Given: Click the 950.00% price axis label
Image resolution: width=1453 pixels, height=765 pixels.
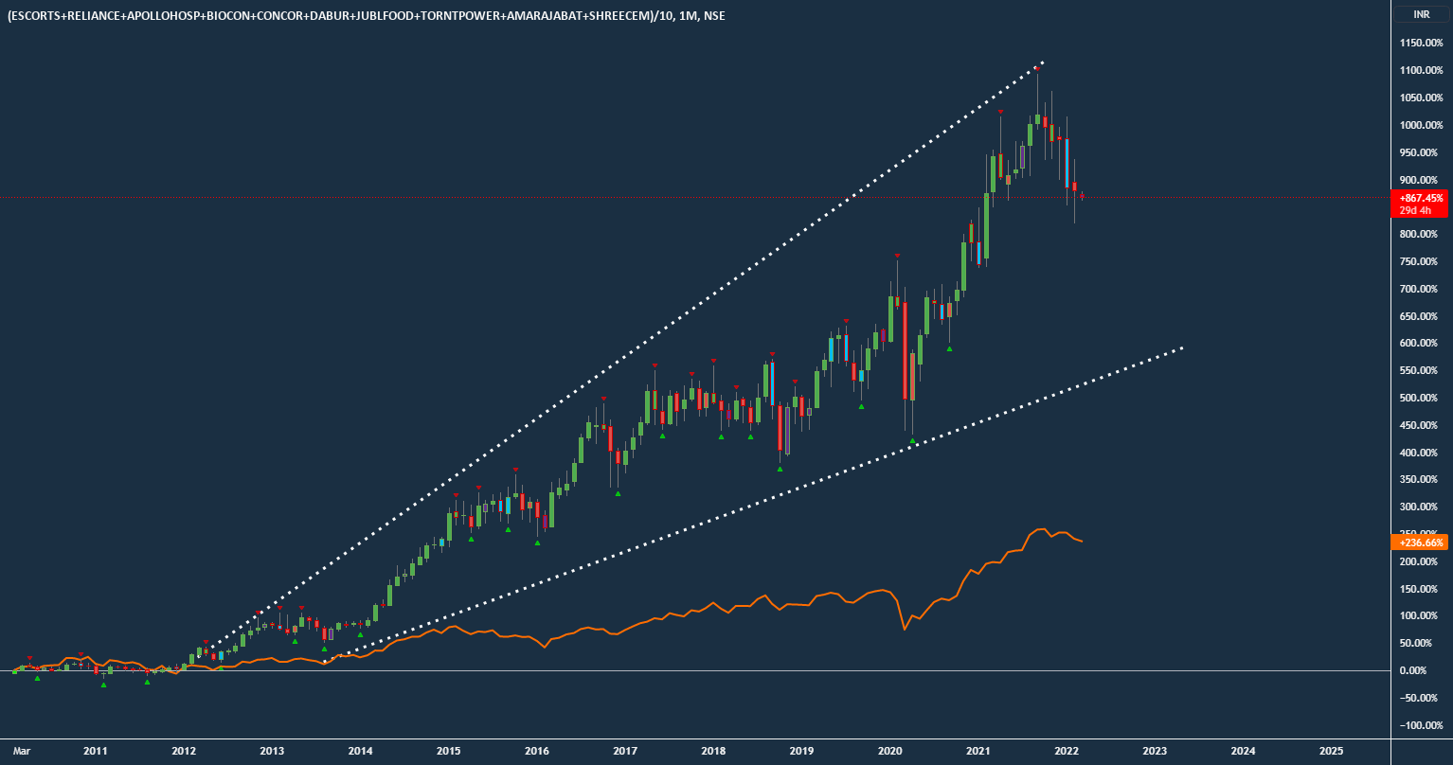Looking at the screenshot, I should 1421,152.
